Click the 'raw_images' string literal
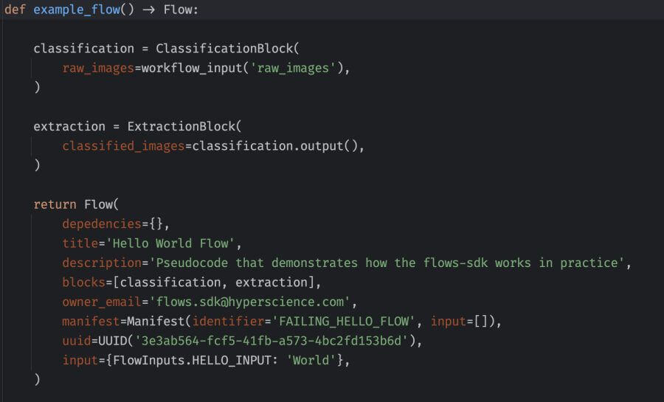The width and height of the screenshot is (664, 402). click(x=293, y=68)
